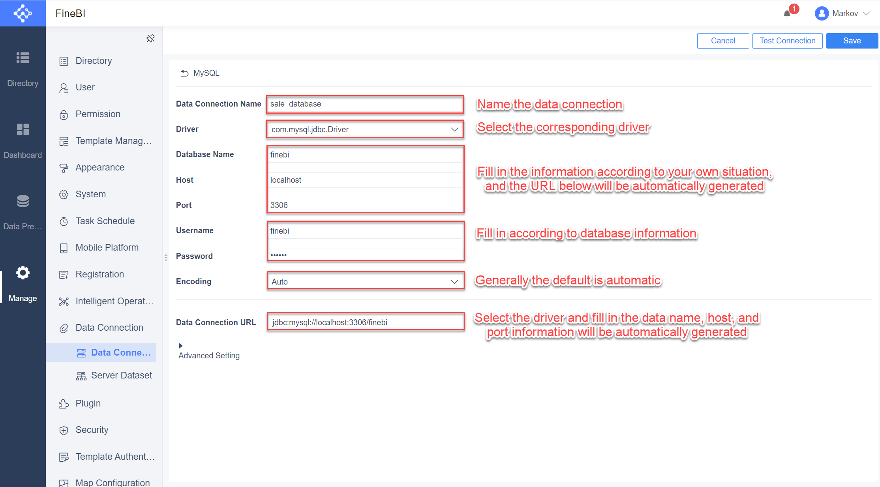Unpin the management side panel
This screenshot has height=487, width=880.
[x=150, y=38]
